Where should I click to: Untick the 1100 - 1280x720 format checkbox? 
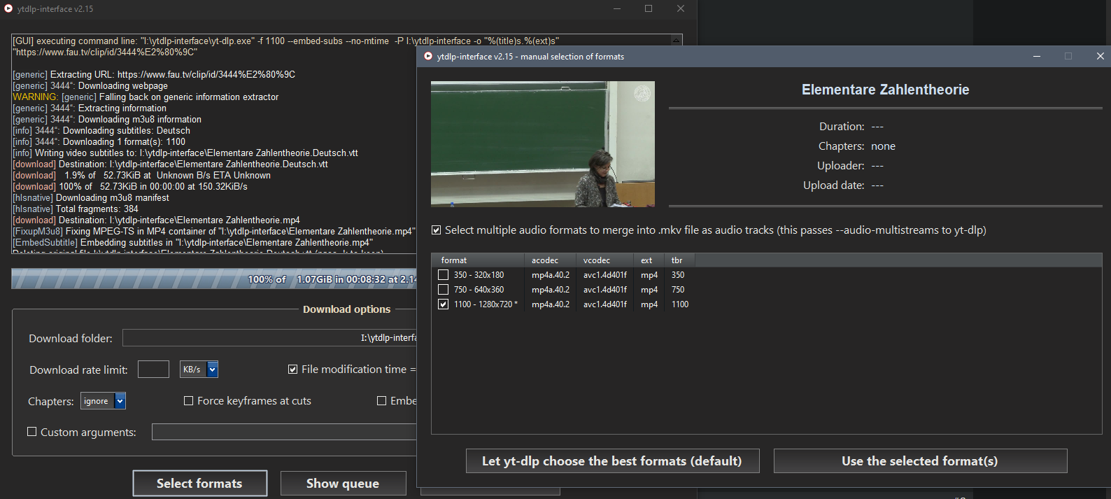(x=443, y=304)
